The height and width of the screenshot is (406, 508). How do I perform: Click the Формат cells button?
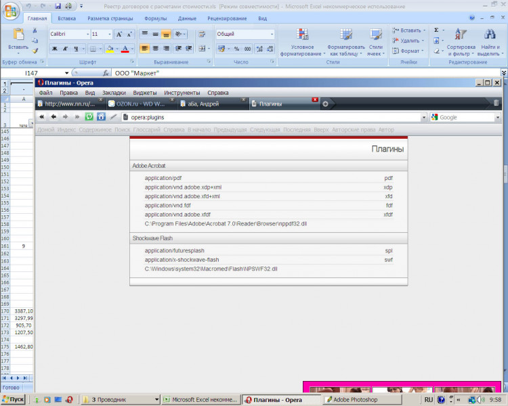click(408, 51)
